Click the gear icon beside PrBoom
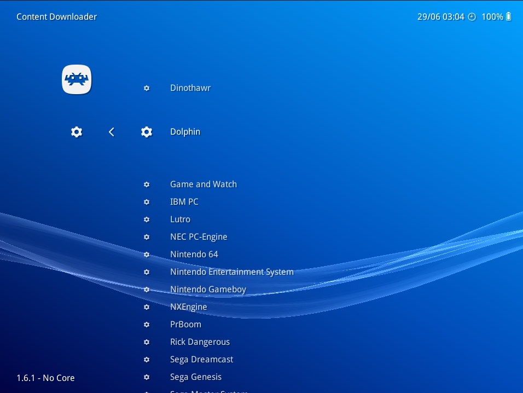523x393 pixels. pyautogui.click(x=147, y=325)
